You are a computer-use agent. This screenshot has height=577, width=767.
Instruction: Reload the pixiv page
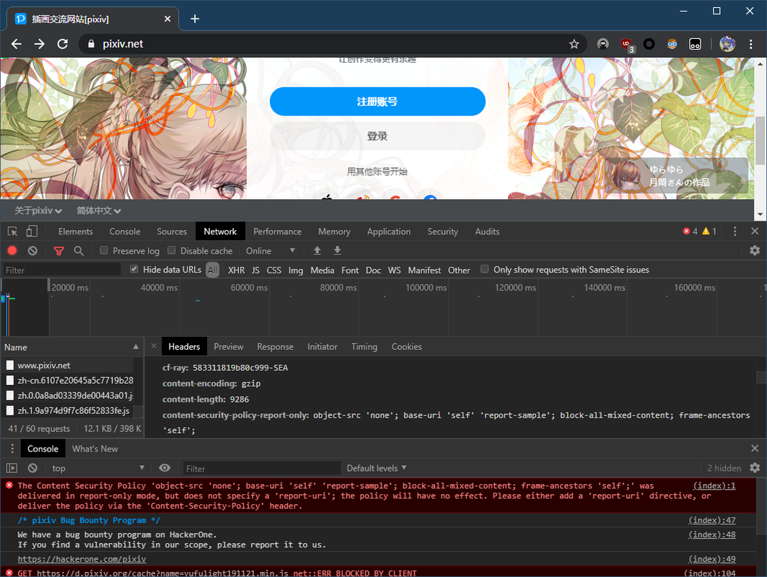click(x=63, y=44)
